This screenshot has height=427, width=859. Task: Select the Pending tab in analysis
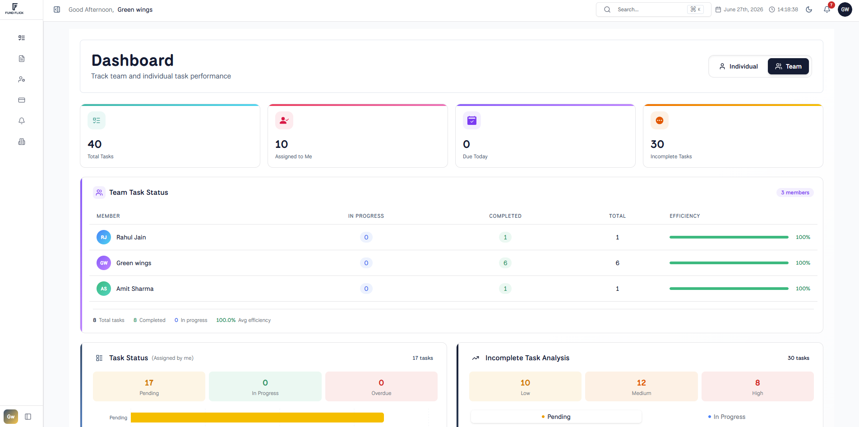(x=556, y=417)
